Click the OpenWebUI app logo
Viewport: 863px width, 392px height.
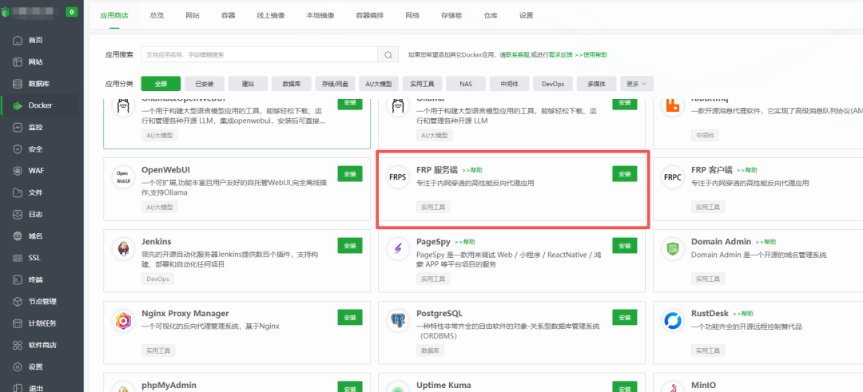(x=122, y=176)
